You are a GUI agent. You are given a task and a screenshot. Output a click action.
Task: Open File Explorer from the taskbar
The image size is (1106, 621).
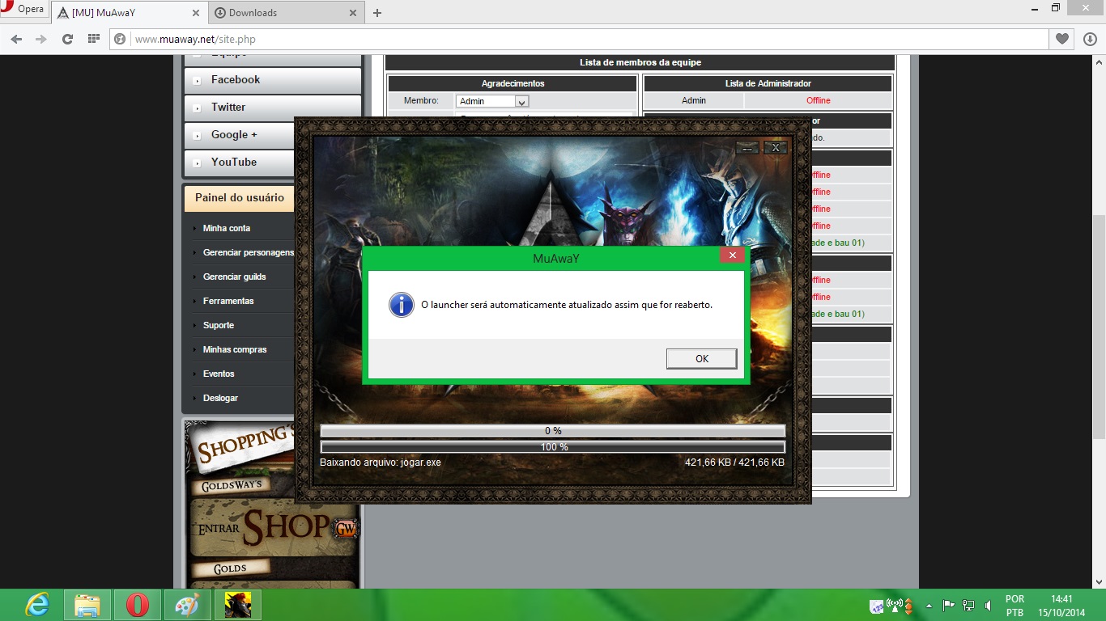[87, 605]
